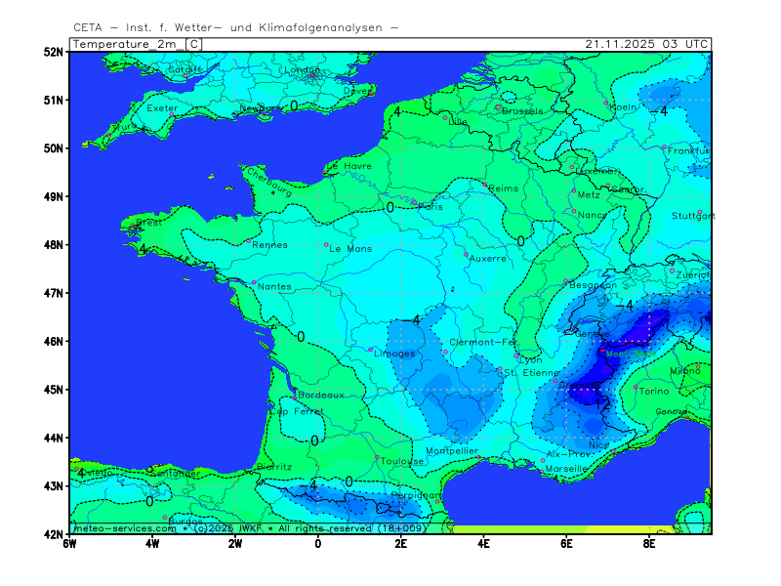Click the Toulouse location marker
781x586 pixels.
[x=378, y=457]
